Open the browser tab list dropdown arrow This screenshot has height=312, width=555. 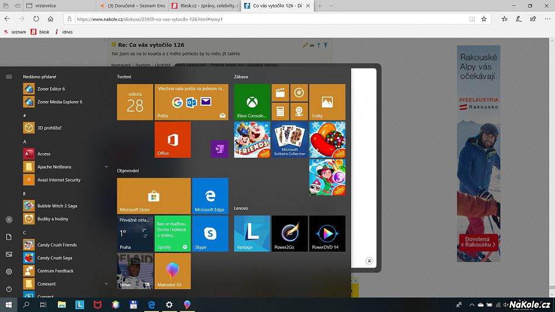[x=331, y=6]
